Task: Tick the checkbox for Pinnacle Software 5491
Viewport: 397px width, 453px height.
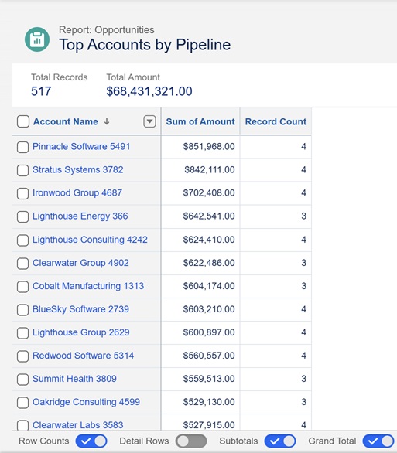Action: (22, 147)
